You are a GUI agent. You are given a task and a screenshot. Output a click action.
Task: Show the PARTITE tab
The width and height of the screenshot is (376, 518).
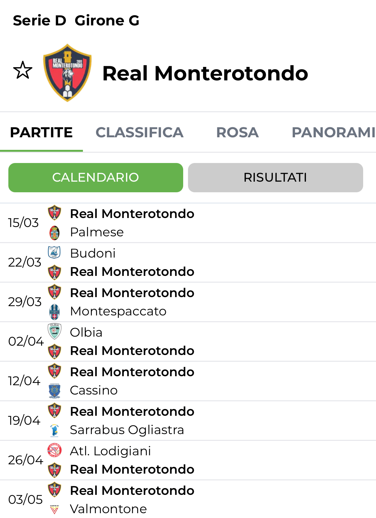click(x=41, y=132)
